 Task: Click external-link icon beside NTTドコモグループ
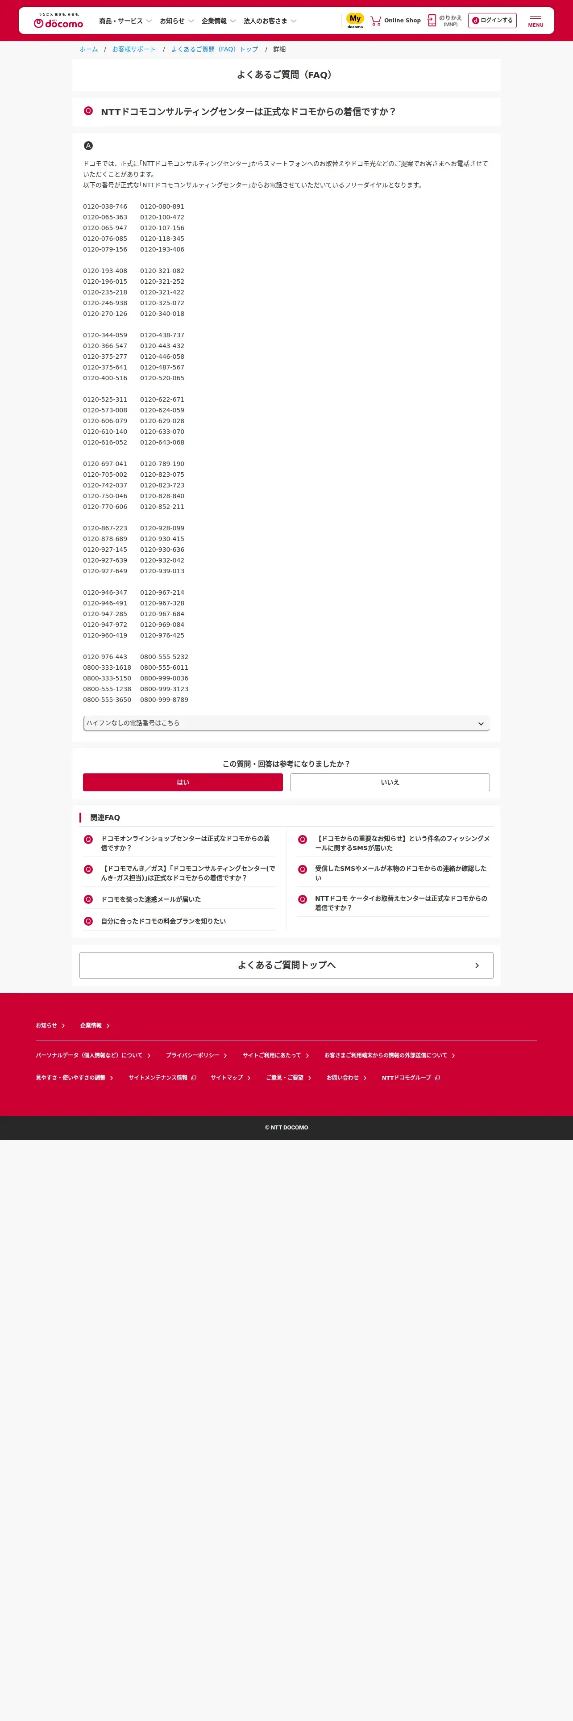click(437, 1078)
